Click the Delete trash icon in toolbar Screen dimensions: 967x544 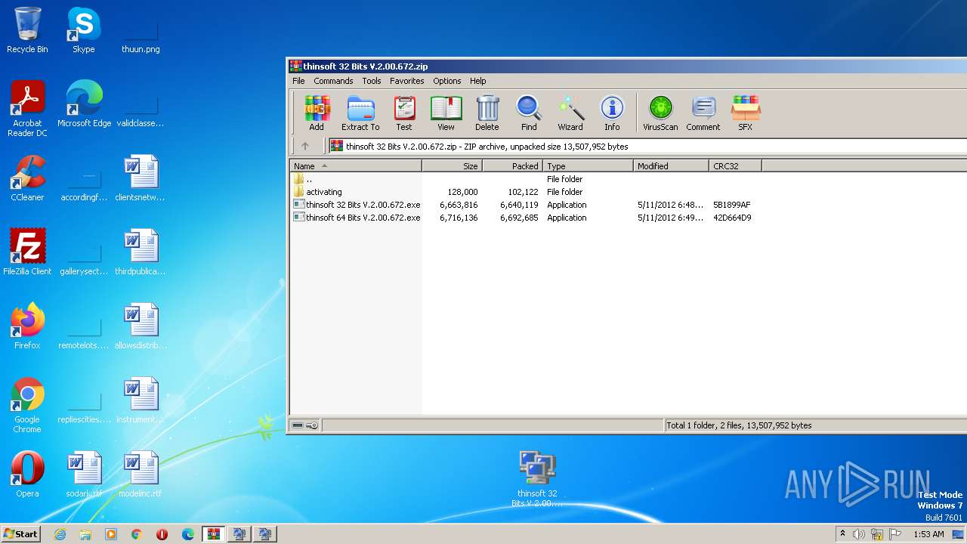[487, 113]
